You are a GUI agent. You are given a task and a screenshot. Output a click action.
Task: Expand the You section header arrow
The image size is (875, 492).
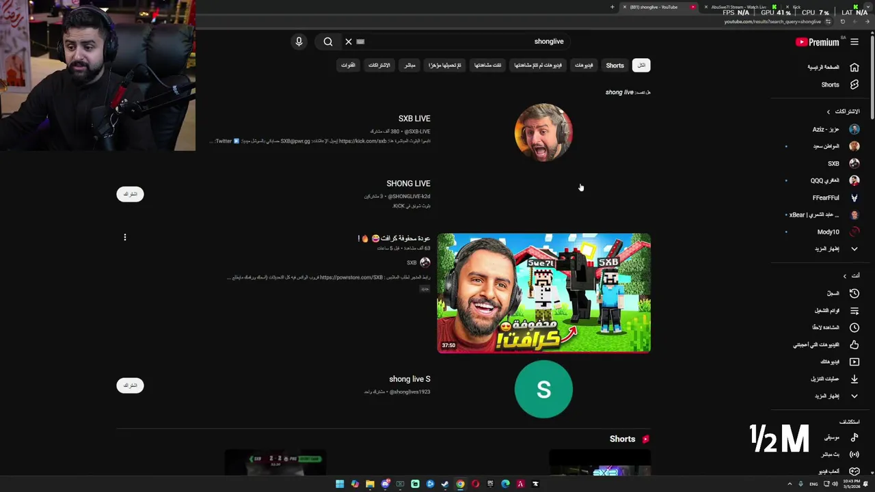click(845, 276)
